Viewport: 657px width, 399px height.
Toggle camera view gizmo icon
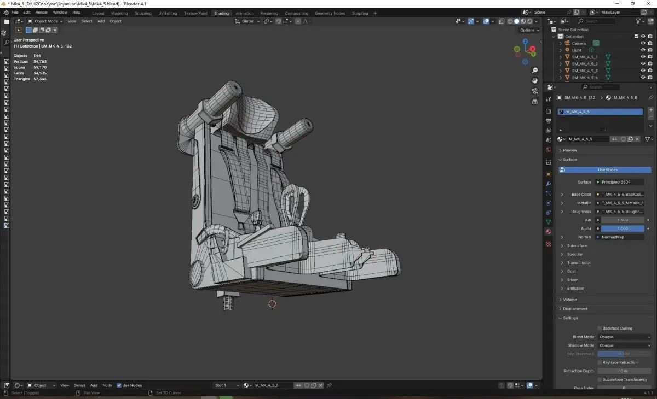pos(535,91)
